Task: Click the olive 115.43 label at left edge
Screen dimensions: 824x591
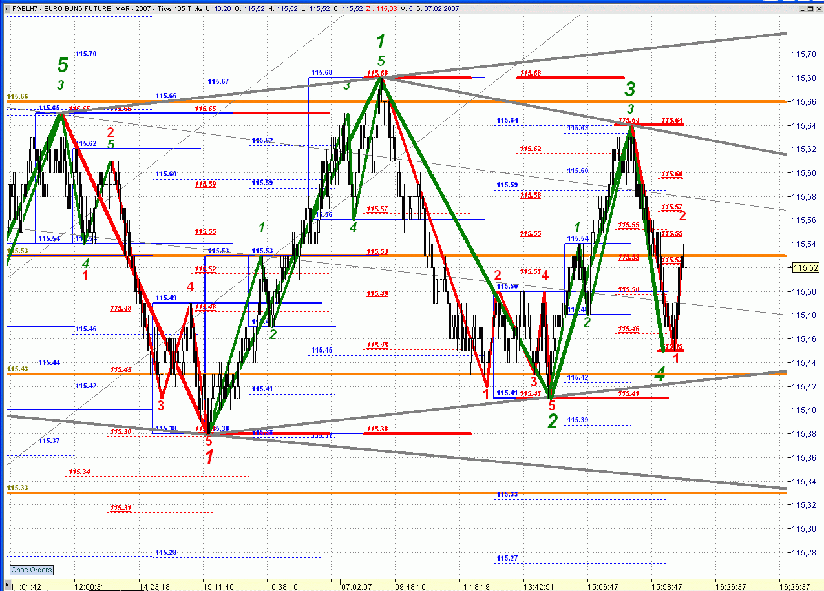Action: coord(17,369)
